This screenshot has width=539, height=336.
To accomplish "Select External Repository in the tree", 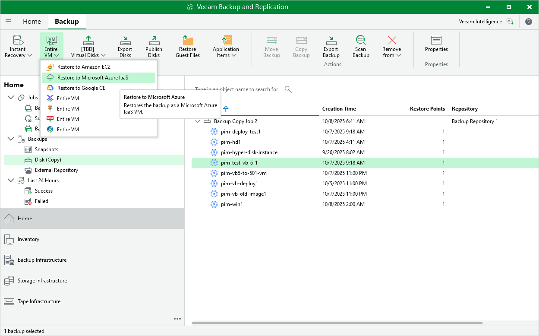I will point(57,170).
